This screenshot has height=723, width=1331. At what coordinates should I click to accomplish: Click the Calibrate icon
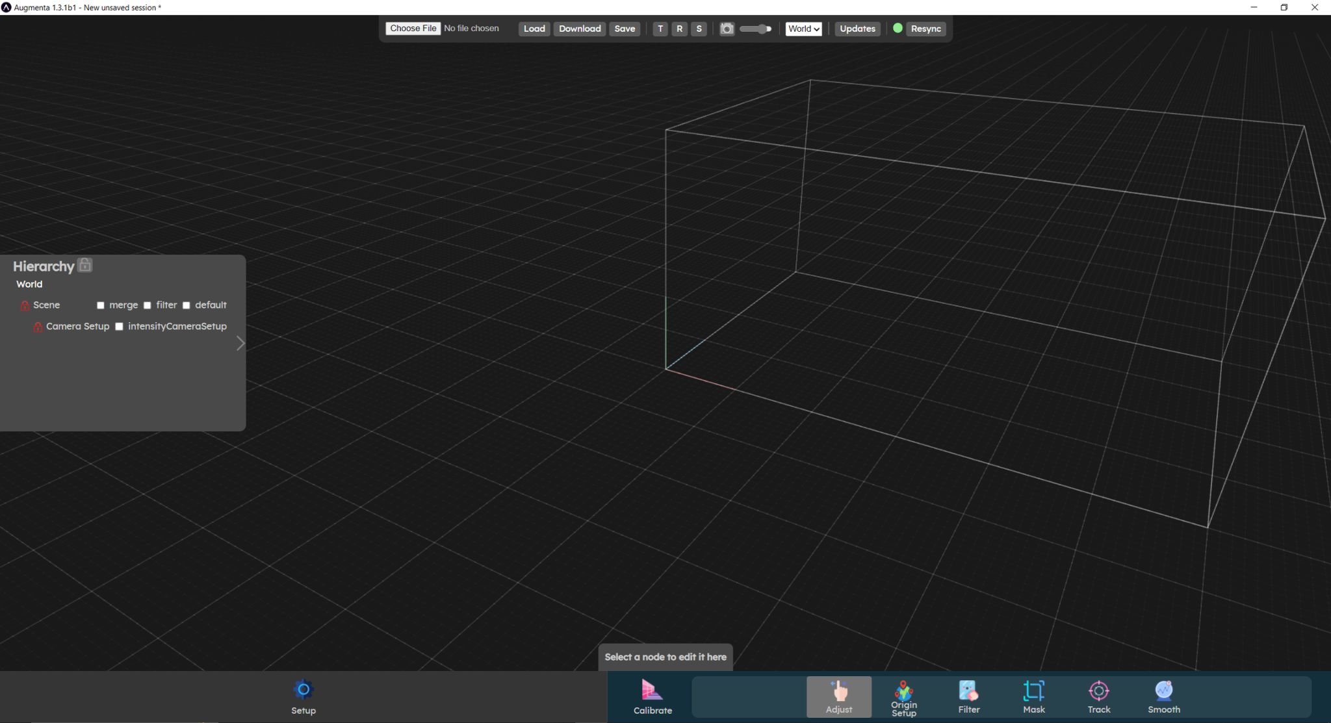(x=651, y=690)
